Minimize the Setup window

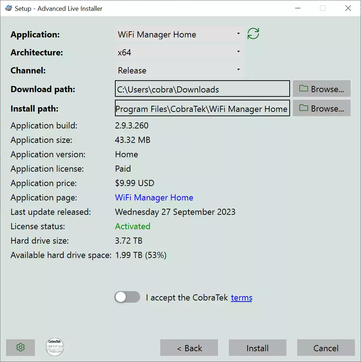(x=298, y=8)
